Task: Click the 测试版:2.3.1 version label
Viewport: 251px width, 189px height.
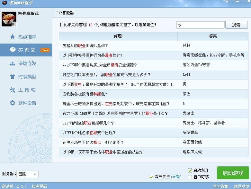Action: pyautogui.click(x=14, y=186)
